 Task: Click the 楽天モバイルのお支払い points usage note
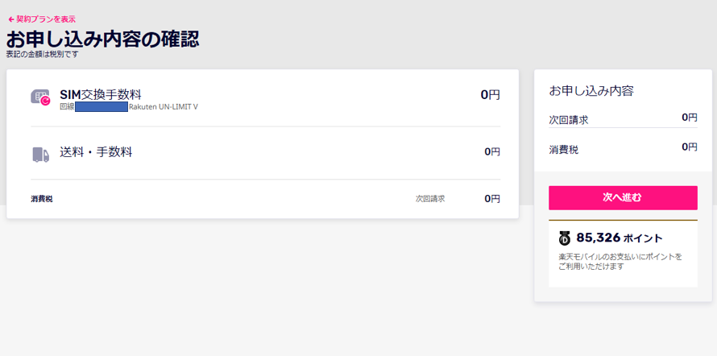click(620, 262)
